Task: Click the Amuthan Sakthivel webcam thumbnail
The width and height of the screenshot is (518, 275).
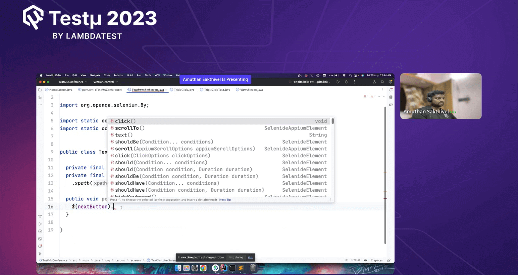Action: (441, 96)
